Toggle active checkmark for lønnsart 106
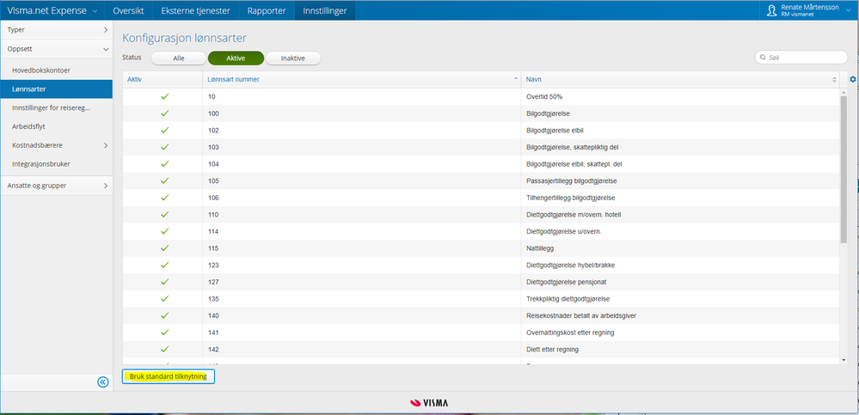Image resolution: width=859 pixels, height=415 pixels. click(x=164, y=198)
